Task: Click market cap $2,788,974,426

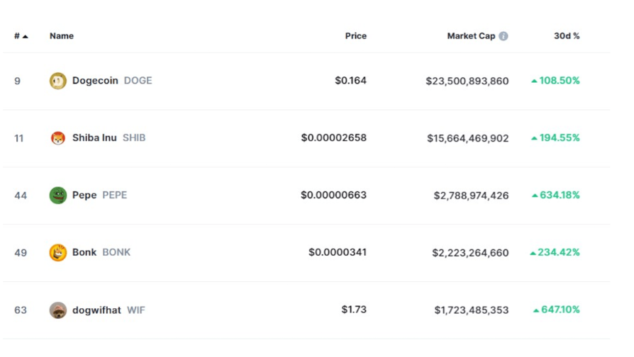Action: (471, 196)
